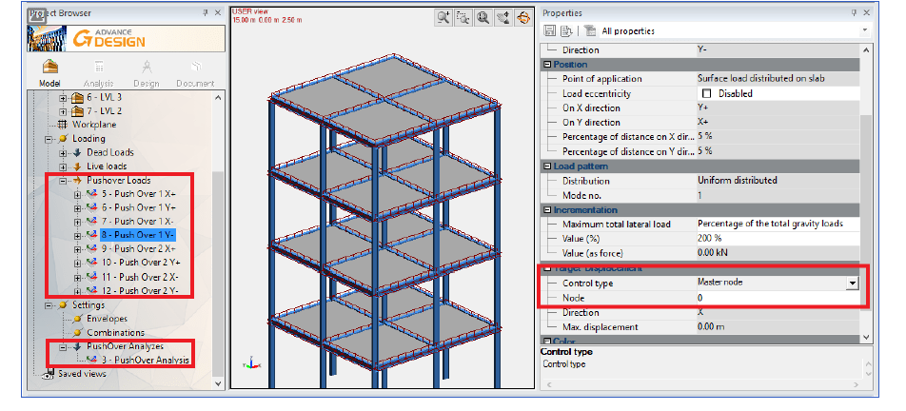Collapse the Incrementation property group
The width and height of the screenshot is (906, 411).
tap(547, 209)
